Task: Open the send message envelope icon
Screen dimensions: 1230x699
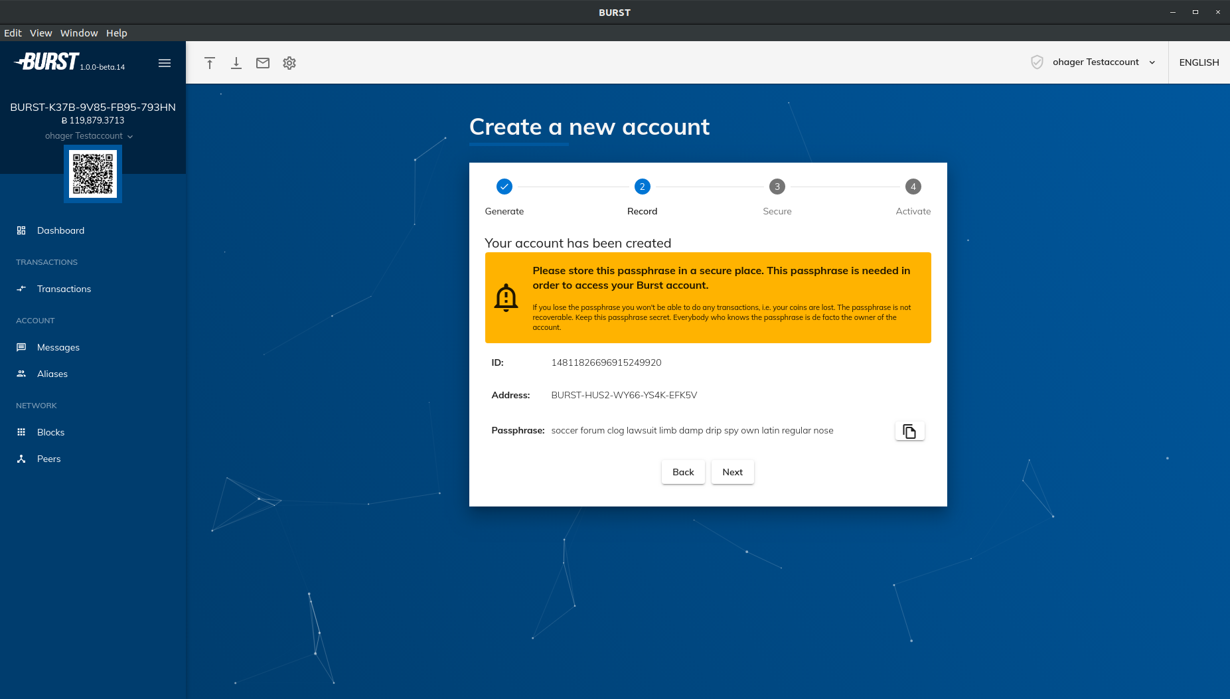Action: pos(263,63)
